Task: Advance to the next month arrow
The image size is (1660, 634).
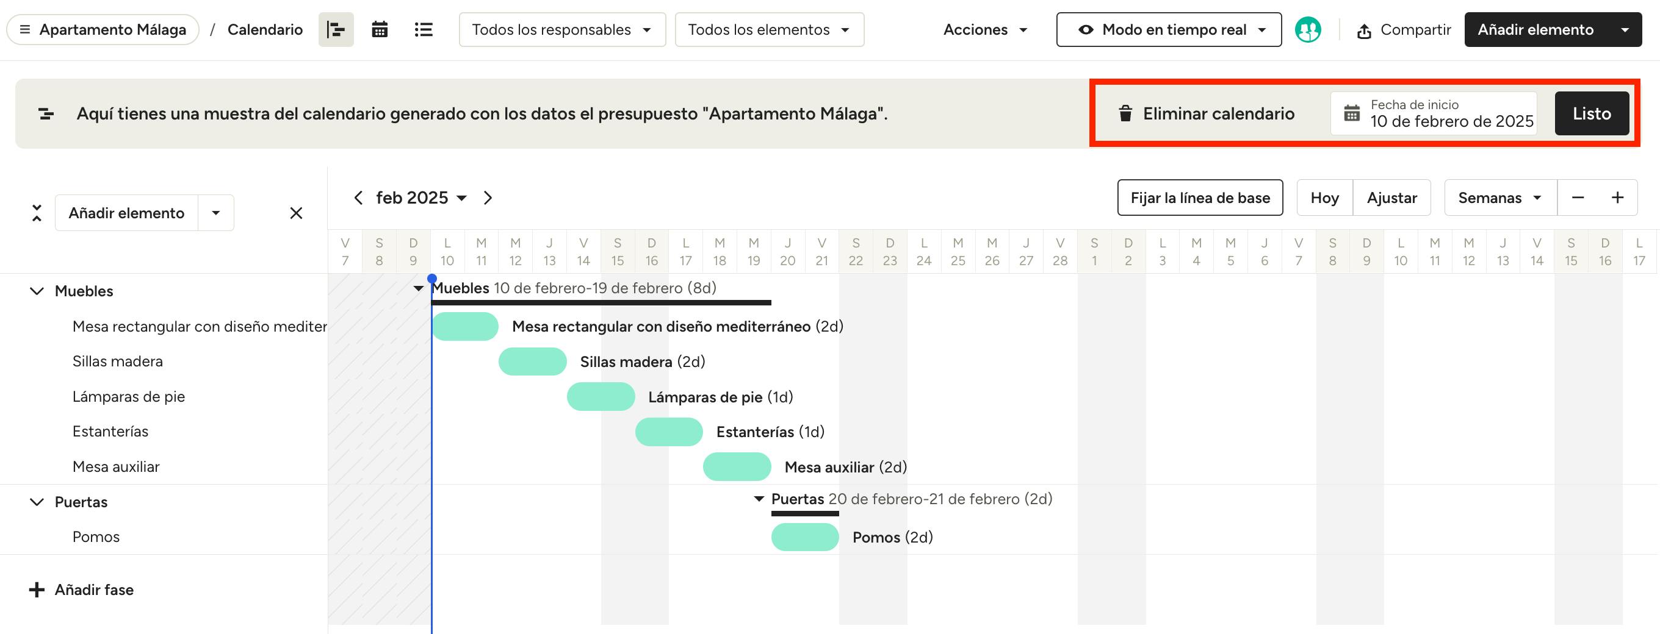Action: pos(488,198)
